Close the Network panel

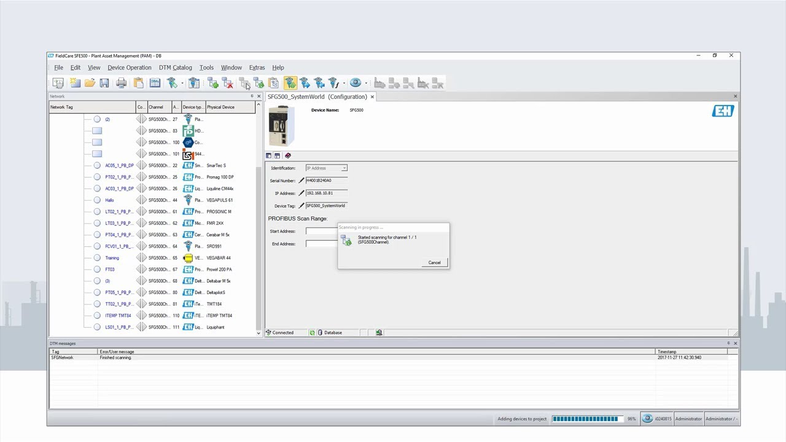pyautogui.click(x=259, y=96)
